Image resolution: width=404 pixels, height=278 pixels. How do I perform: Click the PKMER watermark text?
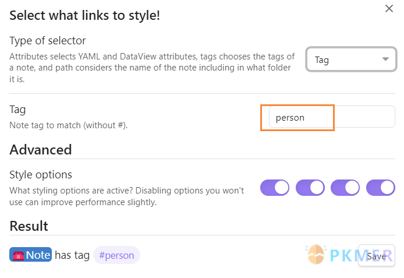(361, 256)
